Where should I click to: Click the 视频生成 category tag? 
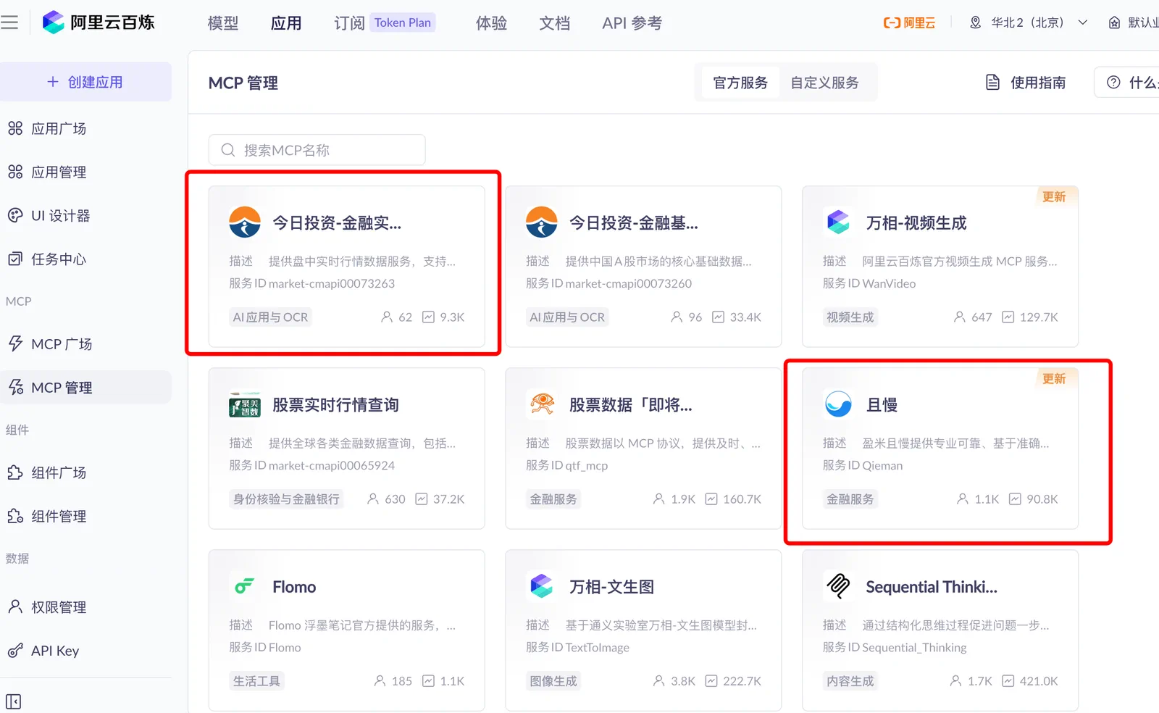[x=850, y=317]
